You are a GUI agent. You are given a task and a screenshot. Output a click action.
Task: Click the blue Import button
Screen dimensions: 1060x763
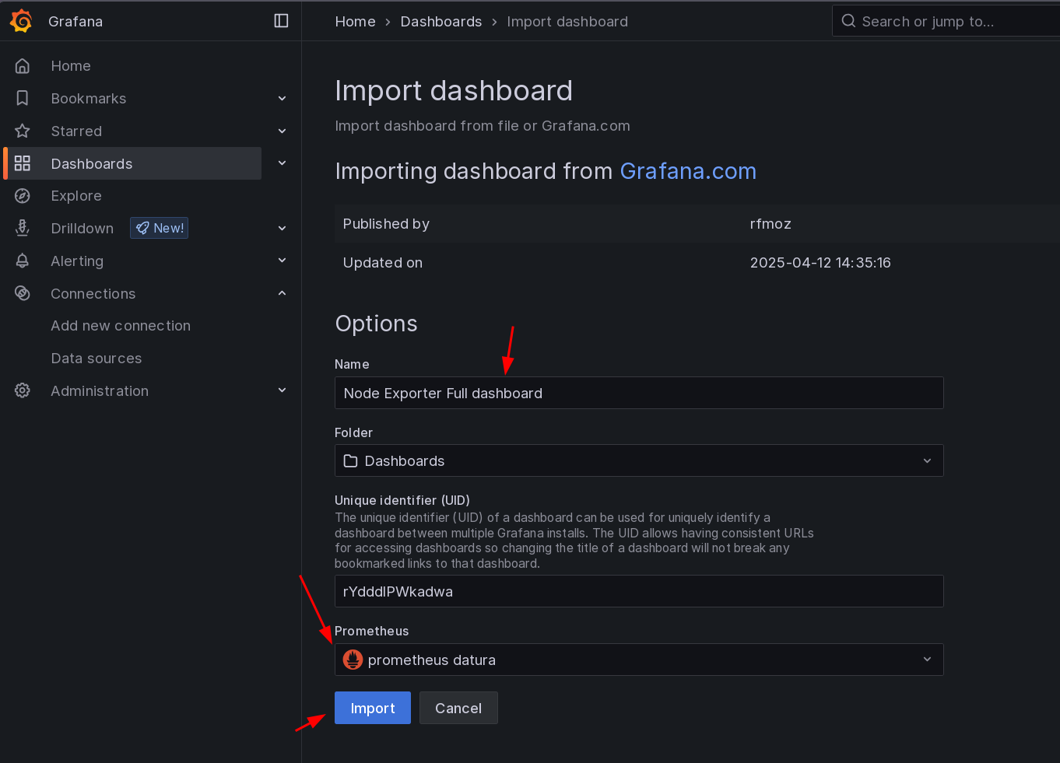(x=373, y=708)
